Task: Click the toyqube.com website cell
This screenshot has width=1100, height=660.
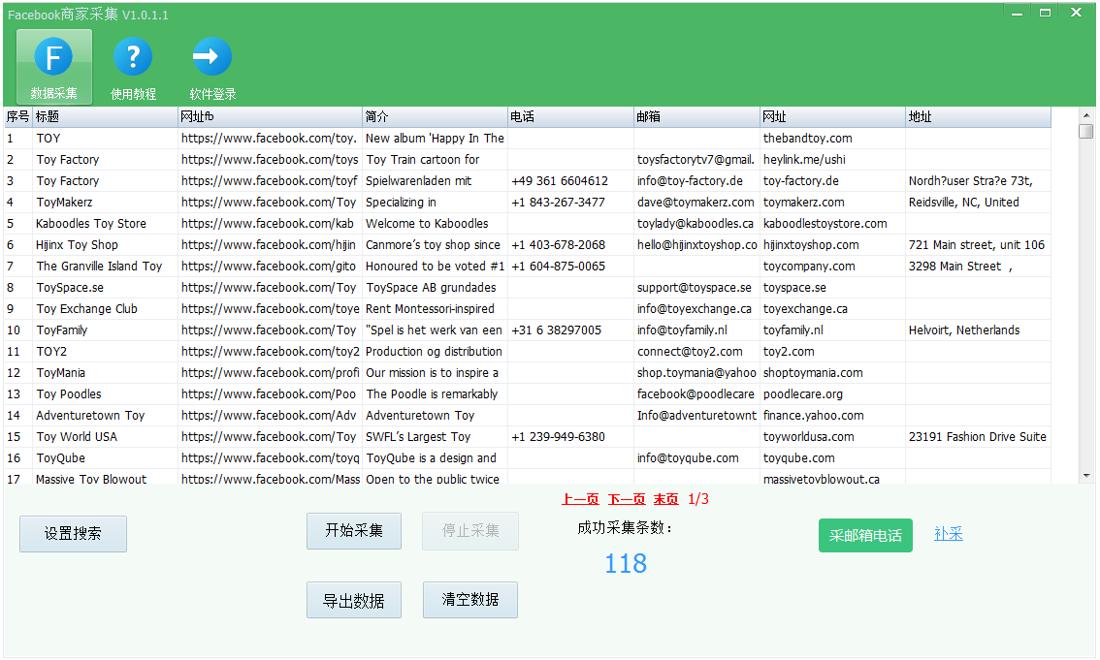Action: [799, 458]
